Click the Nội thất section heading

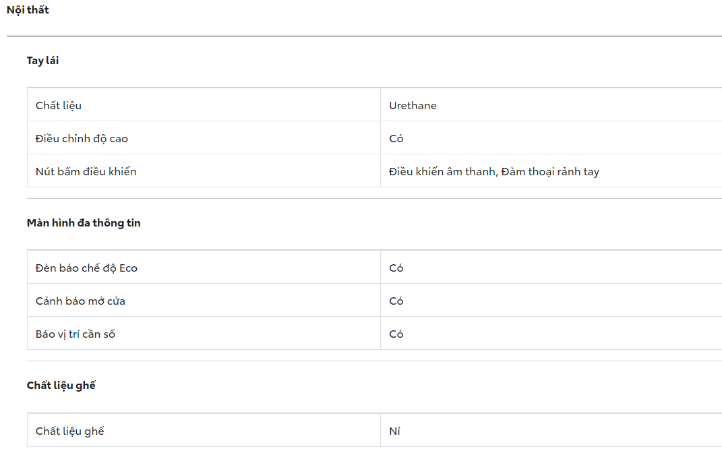click(x=28, y=10)
